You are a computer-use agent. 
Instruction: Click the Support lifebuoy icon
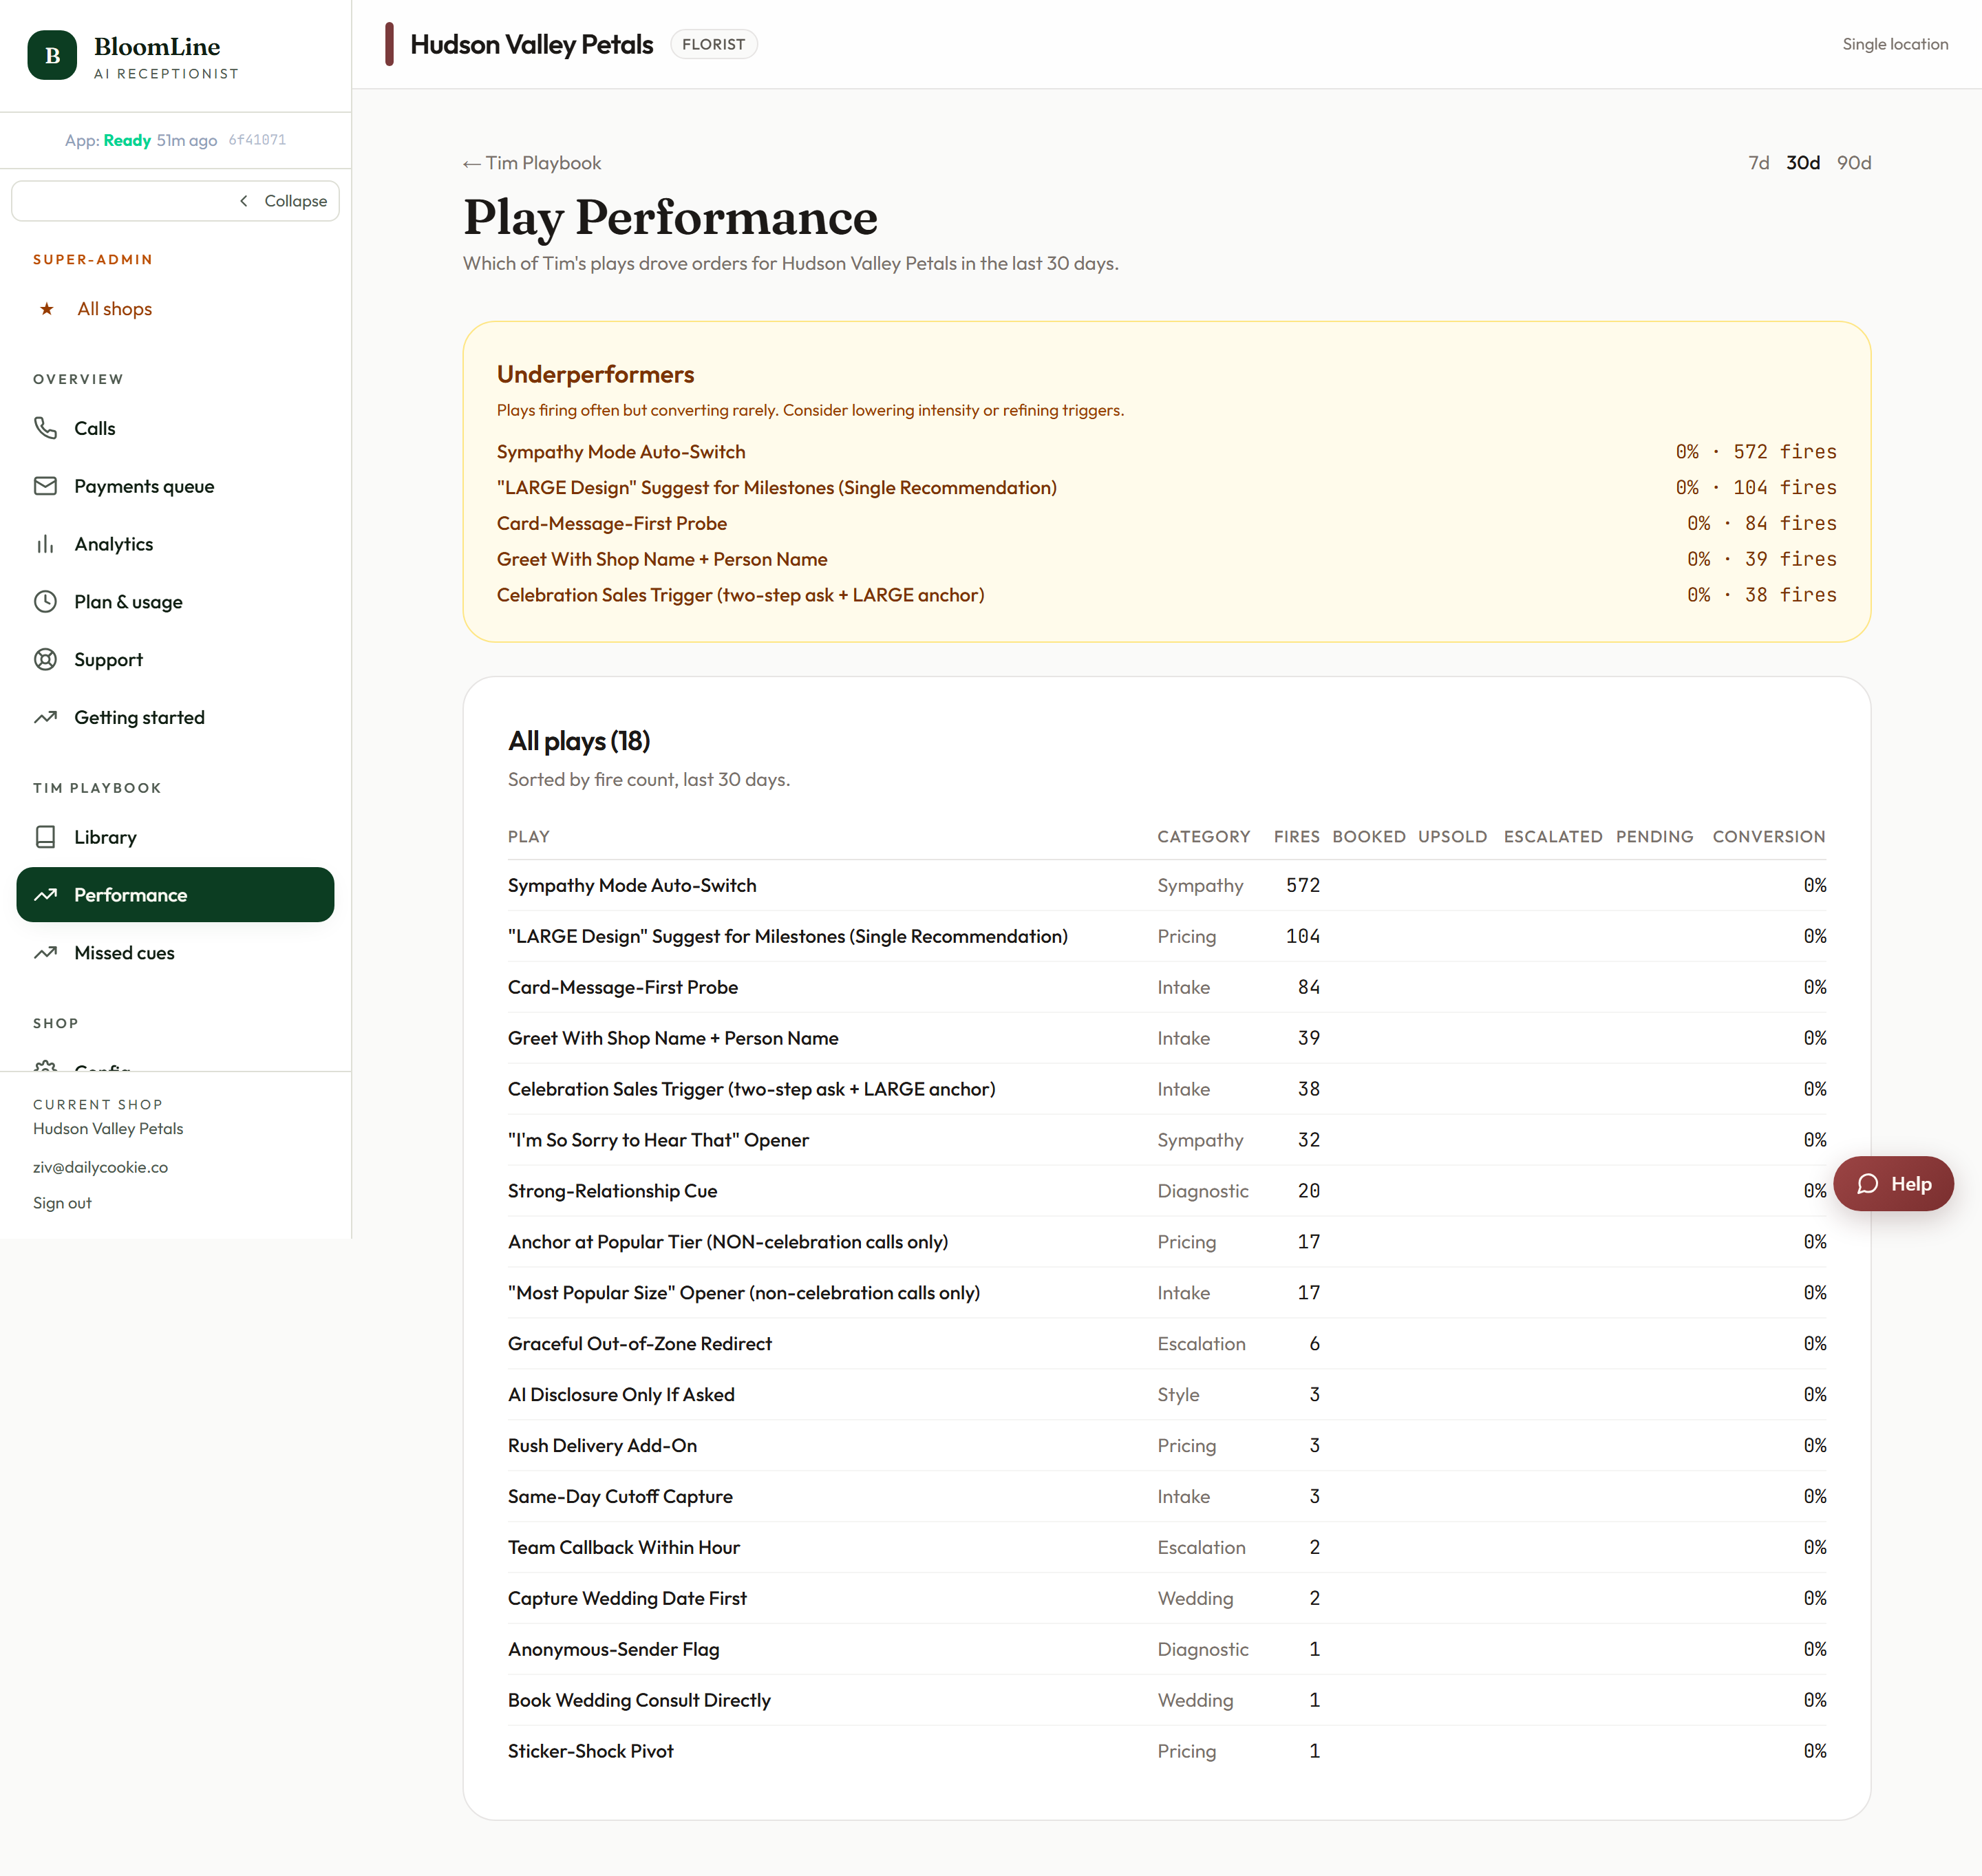(x=45, y=660)
